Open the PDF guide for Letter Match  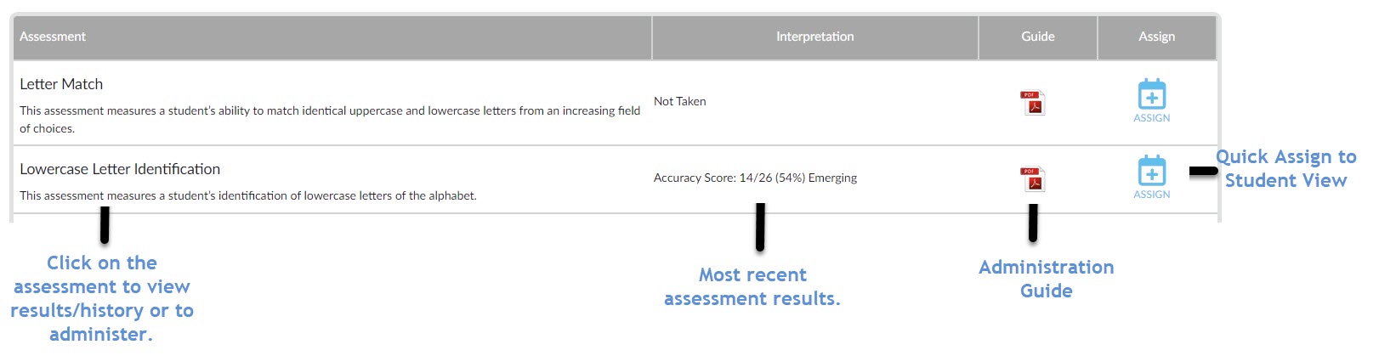click(1033, 103)
